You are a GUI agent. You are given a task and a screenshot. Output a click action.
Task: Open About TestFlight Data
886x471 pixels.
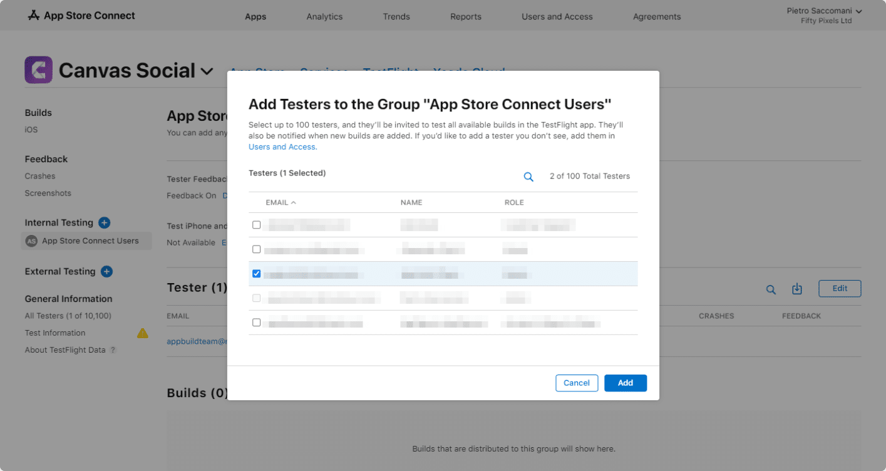(x=65, y=350)
